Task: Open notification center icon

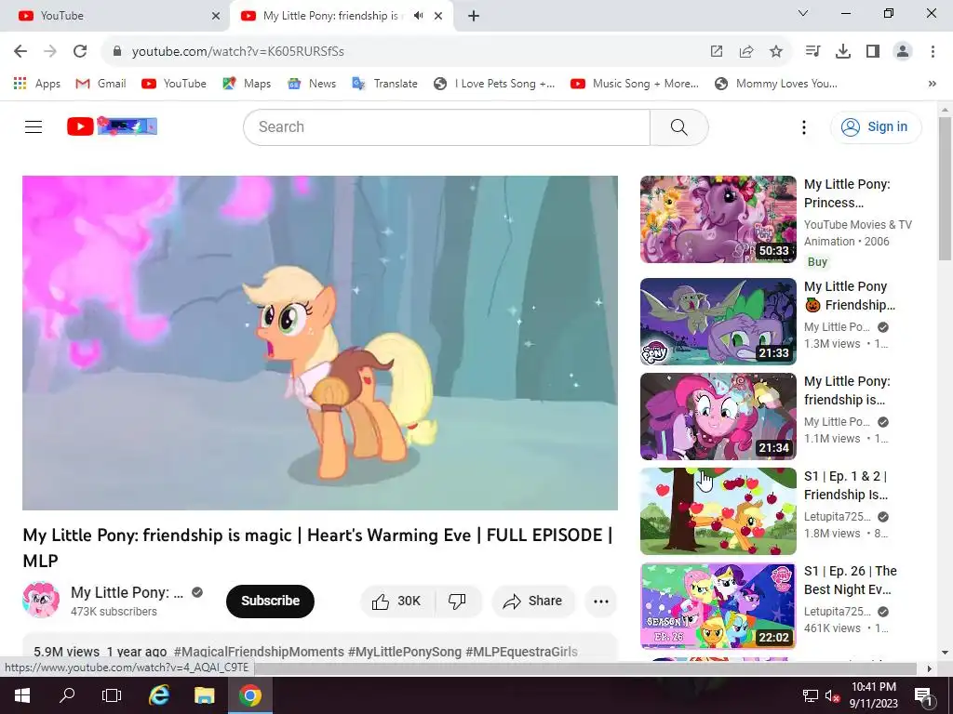Action: pyautogui.click(x=923, y=695)
